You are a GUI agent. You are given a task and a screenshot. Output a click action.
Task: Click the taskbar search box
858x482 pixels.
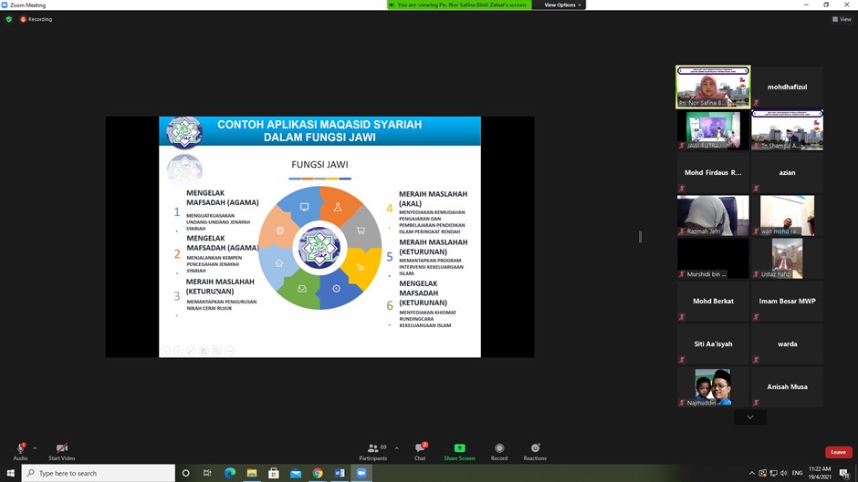pyautogui.click(x=99, y=473)
